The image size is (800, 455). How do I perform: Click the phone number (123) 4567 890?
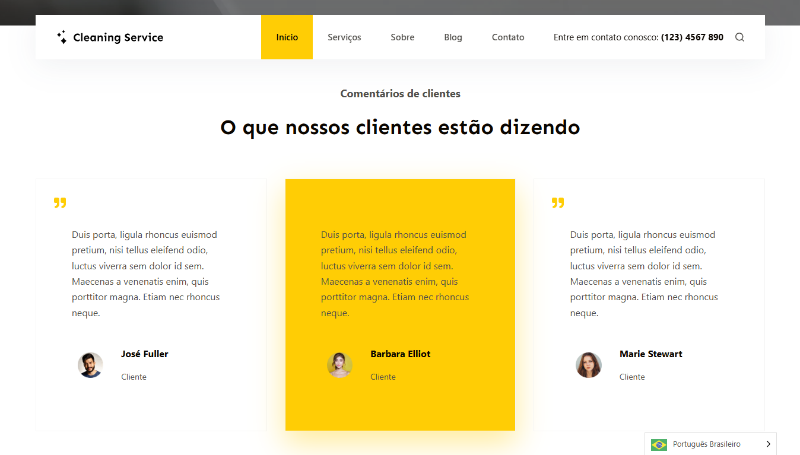point(692,37)
